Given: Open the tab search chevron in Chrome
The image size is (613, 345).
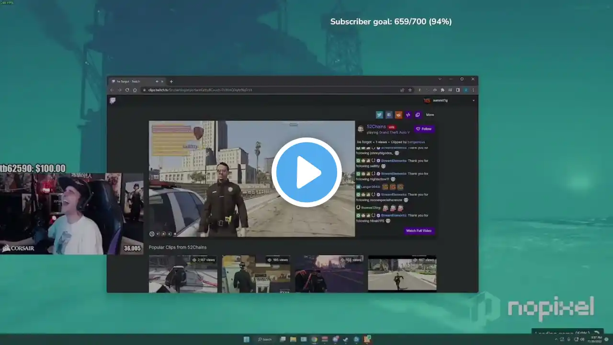Looking at the screenshot, I should tap(440, 79).
